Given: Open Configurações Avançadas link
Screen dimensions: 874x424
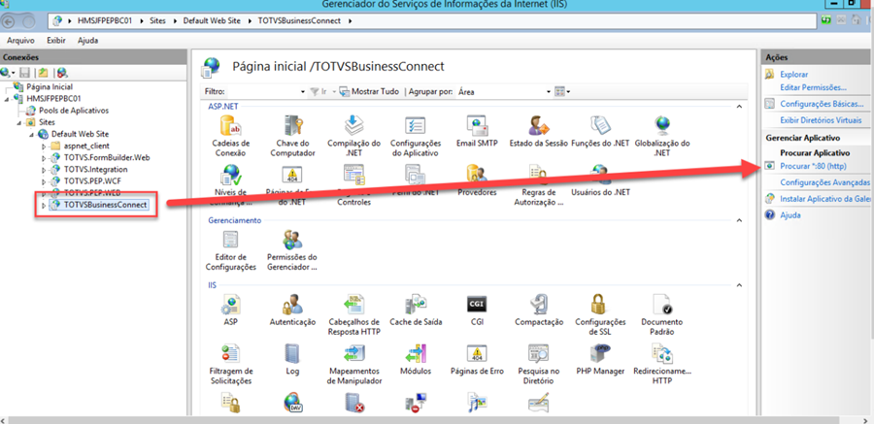Looking at the screenshot, I should (x=824, y=182).
